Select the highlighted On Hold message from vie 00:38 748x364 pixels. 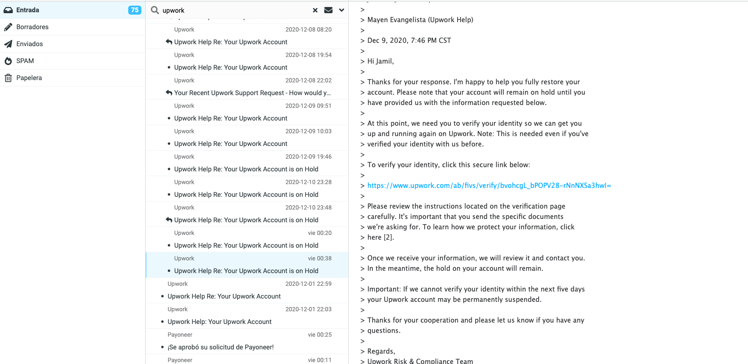pos(246,271)
